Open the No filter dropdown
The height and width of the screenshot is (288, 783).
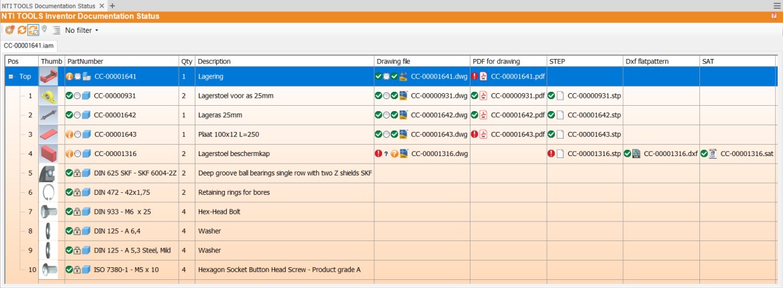(82, 30)
